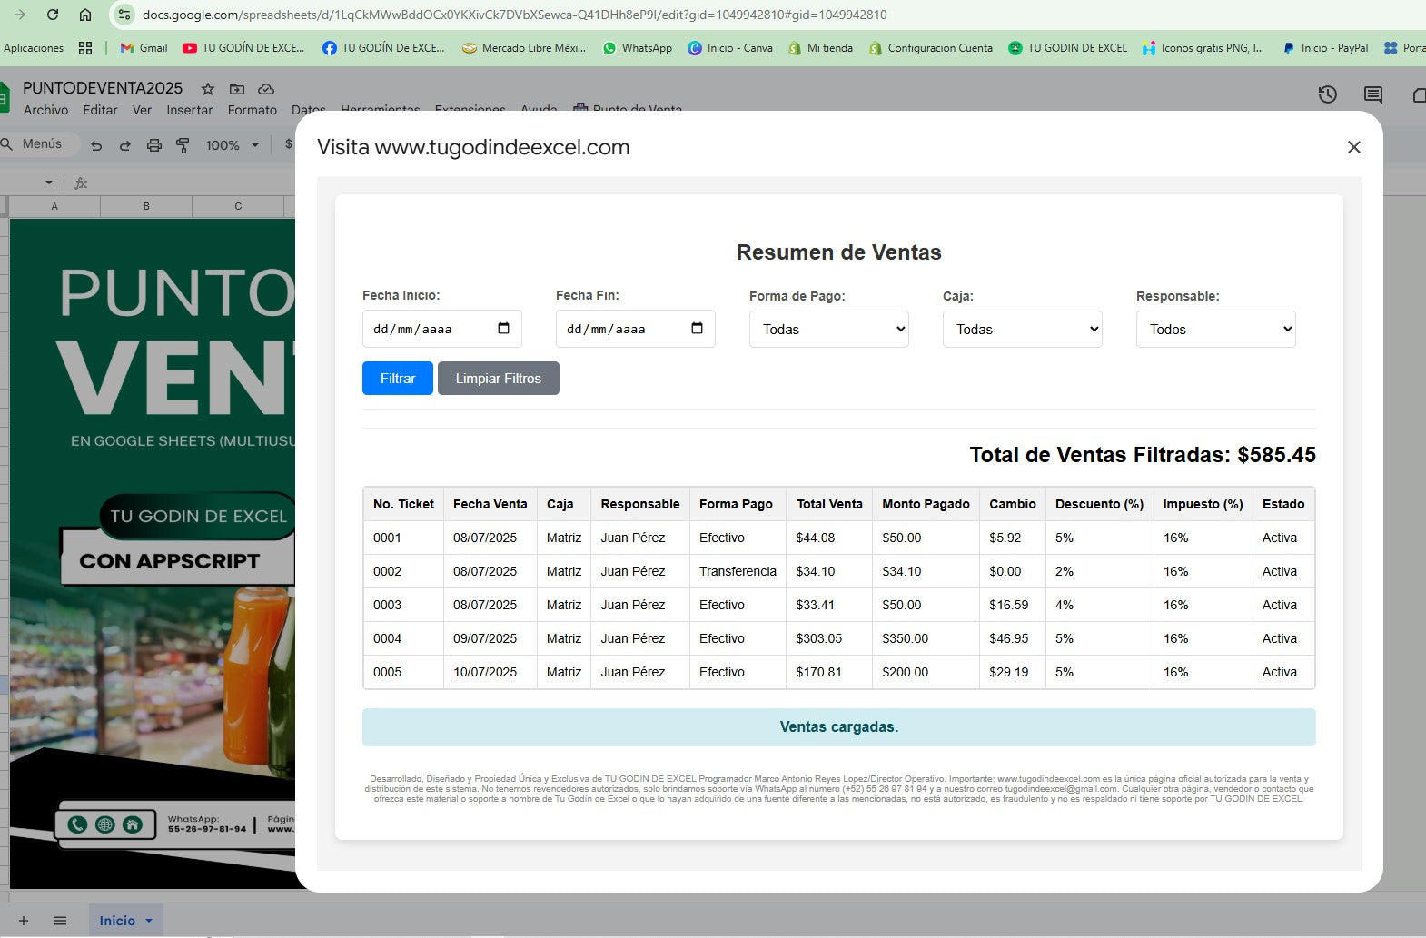Screen dimensions: 1426x938
Task: Click Monto Pagado $200.00 cell
Action: (x=926, y=672)
